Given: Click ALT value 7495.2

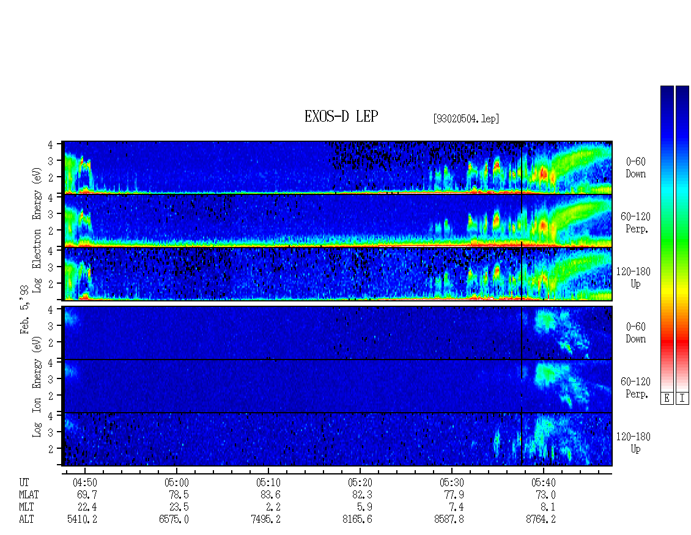Looking at the screenshot, I should click(266, 520).
